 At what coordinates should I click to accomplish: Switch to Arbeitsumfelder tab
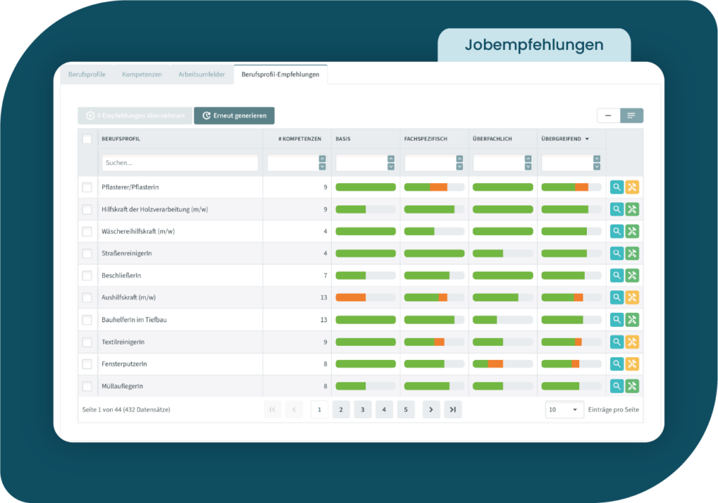click(x=201, y=74)
